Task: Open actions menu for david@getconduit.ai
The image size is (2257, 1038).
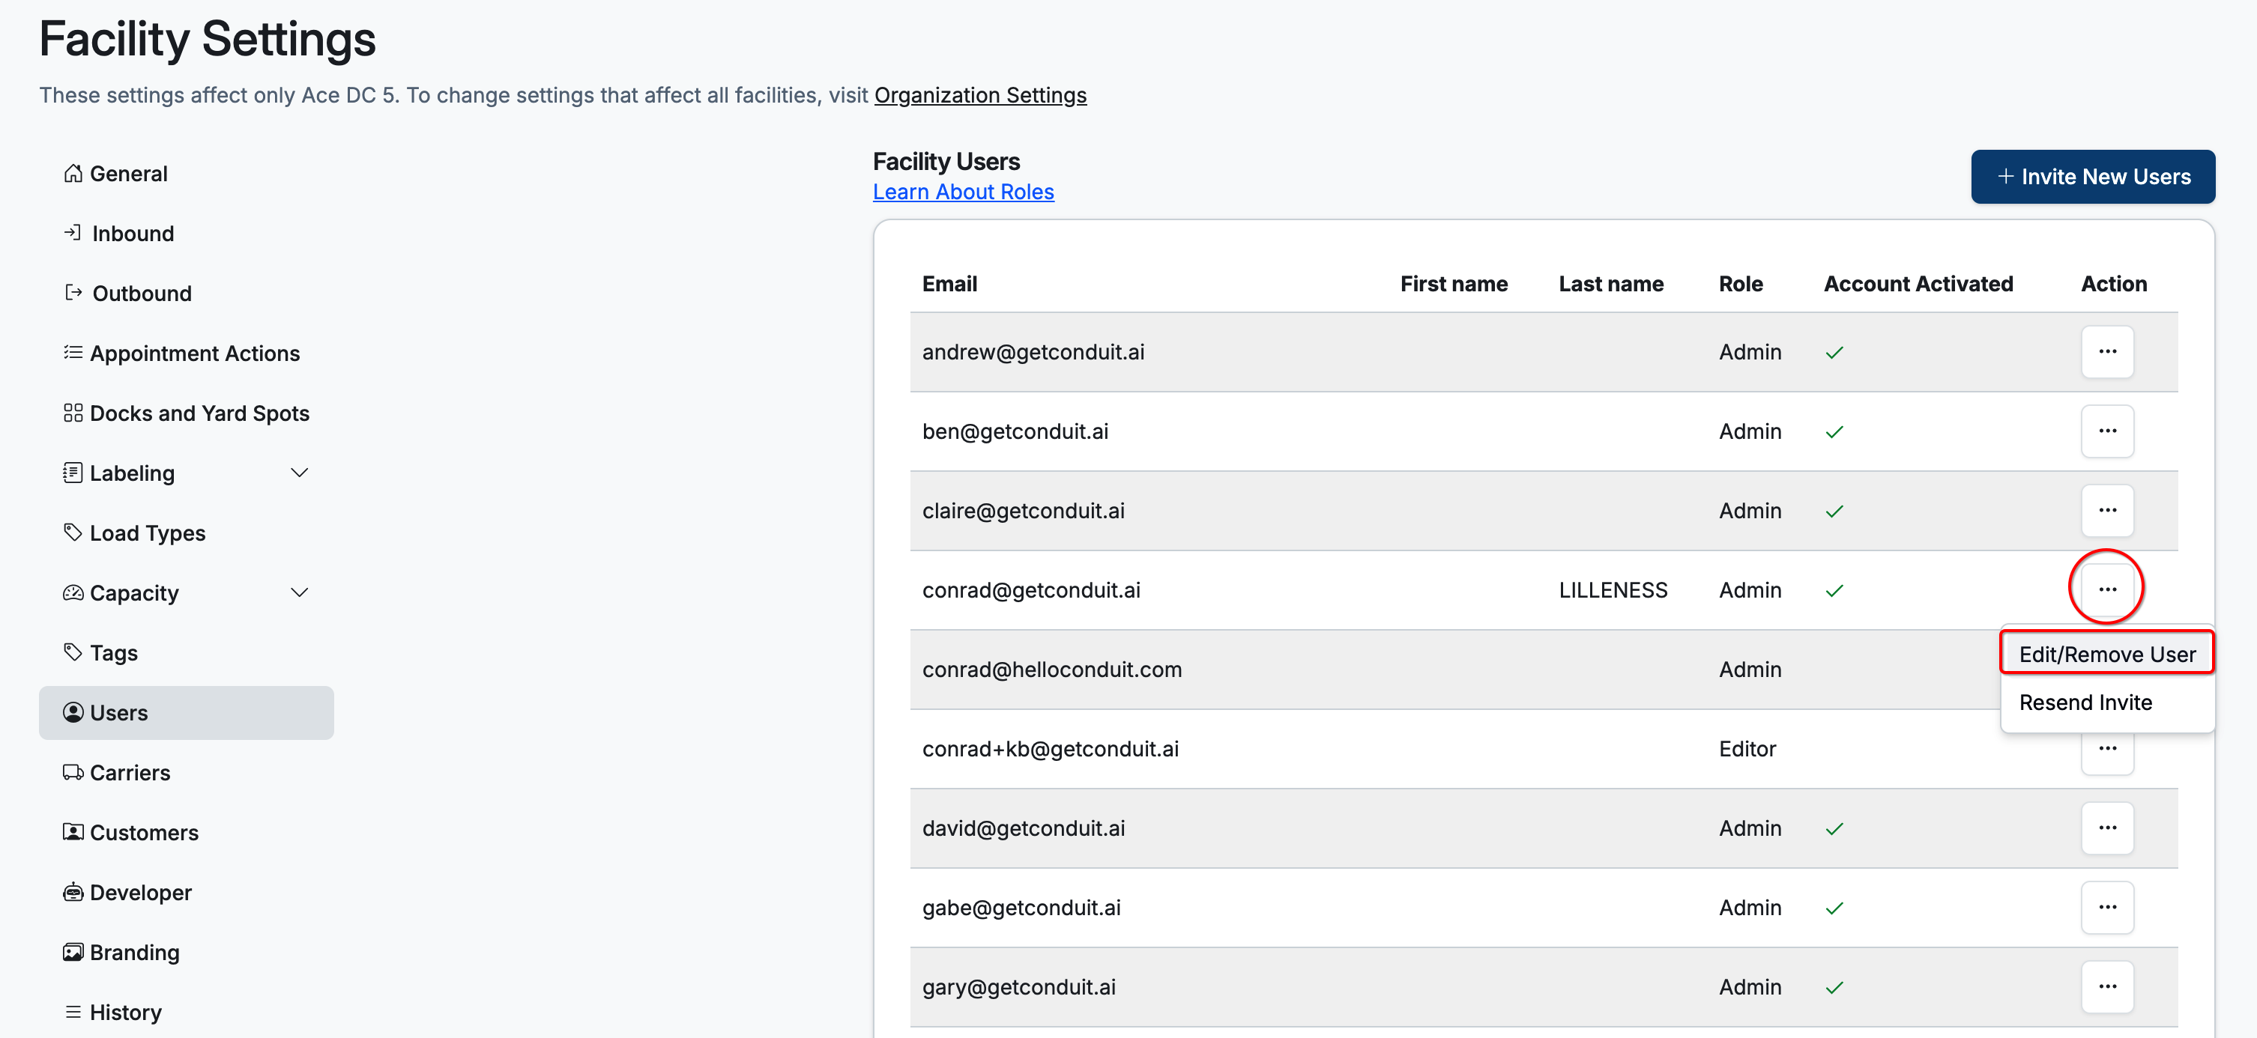Action: [x=2107, y=828]
